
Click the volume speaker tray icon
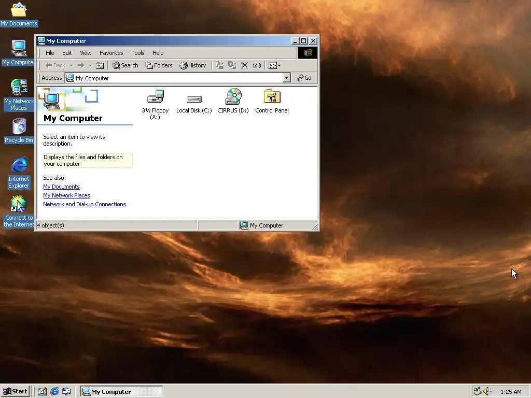click(486, 392)
